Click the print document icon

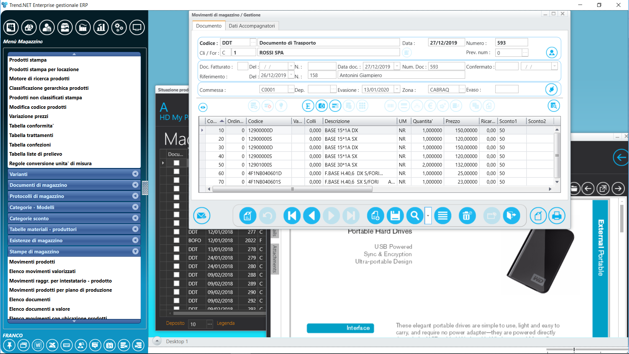(x=557, y=216)
